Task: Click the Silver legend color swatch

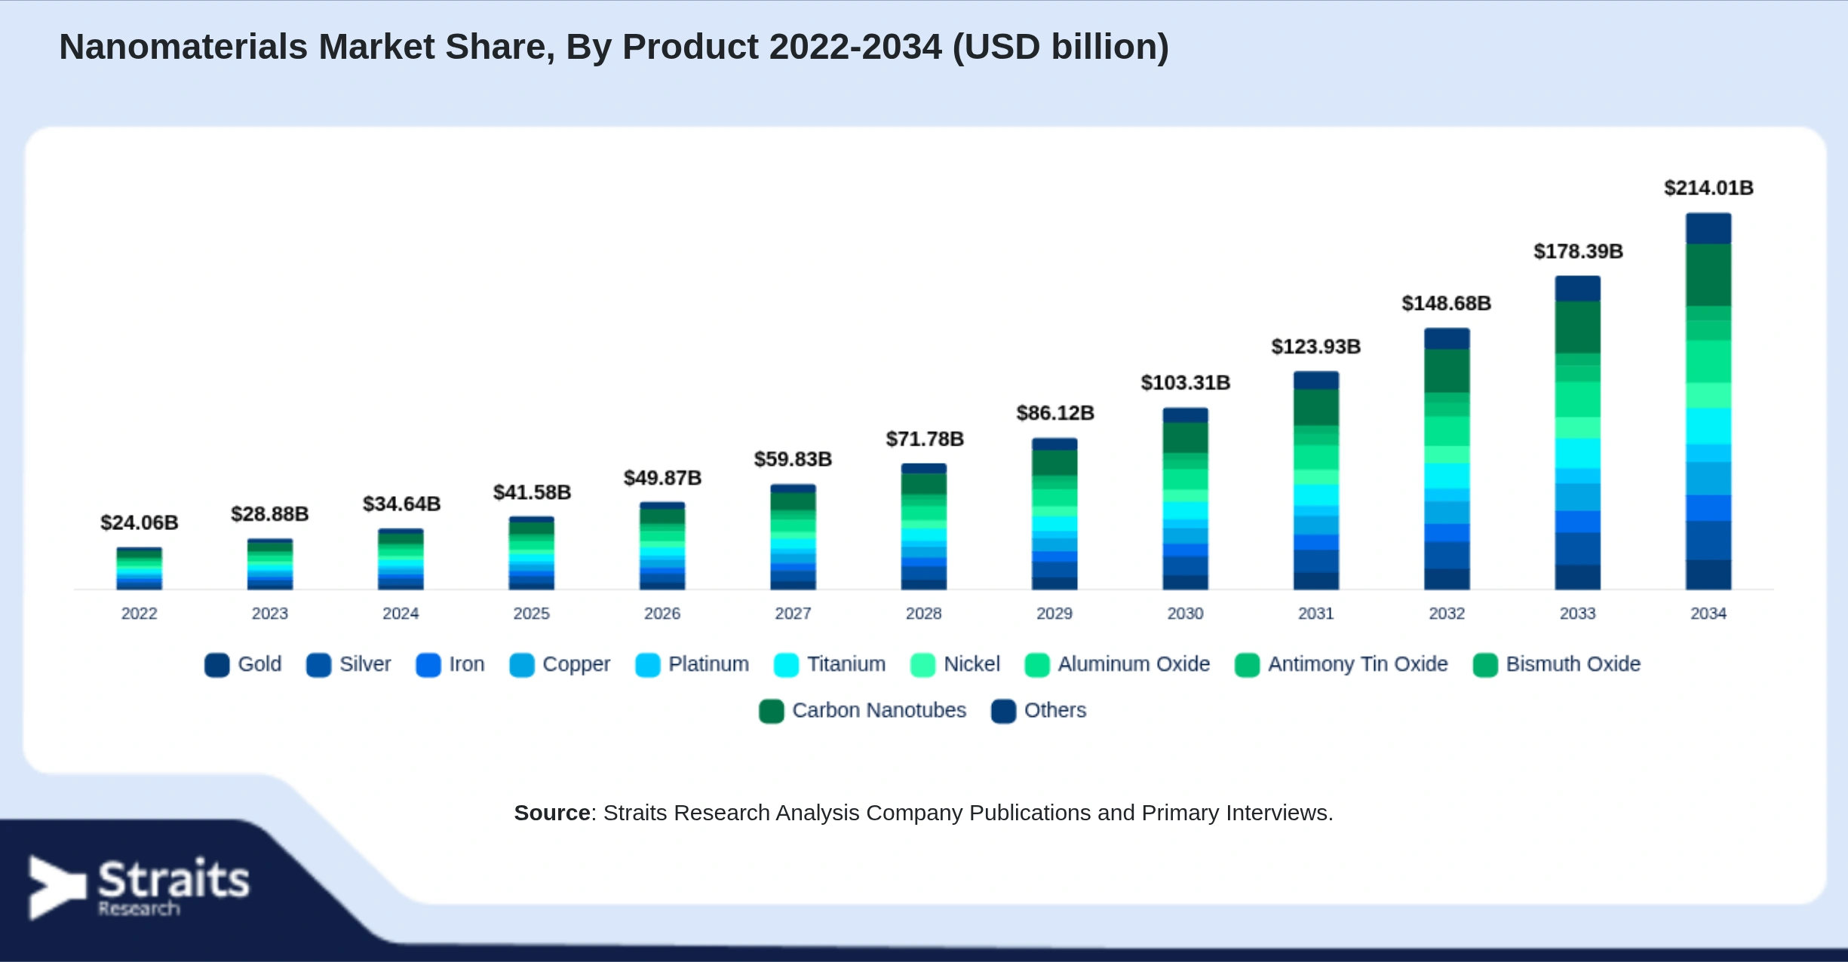Action: [x=318, y=665]
